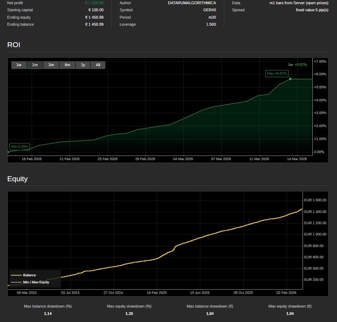Viewport: 337px width, 322px height.
Task: Toggle the Min / Max Equity legend entry
Action: pyautogui.click(x=36, y=282)
